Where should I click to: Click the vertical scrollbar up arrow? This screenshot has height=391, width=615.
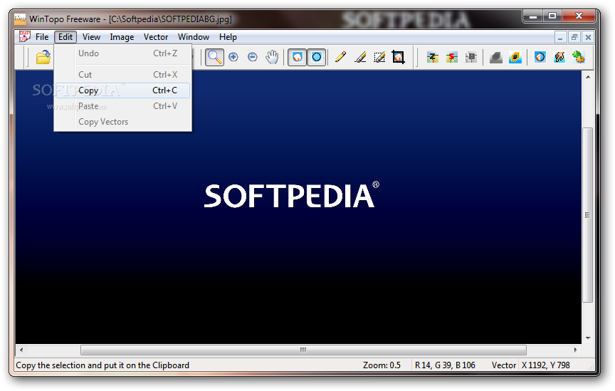[587, 77]
